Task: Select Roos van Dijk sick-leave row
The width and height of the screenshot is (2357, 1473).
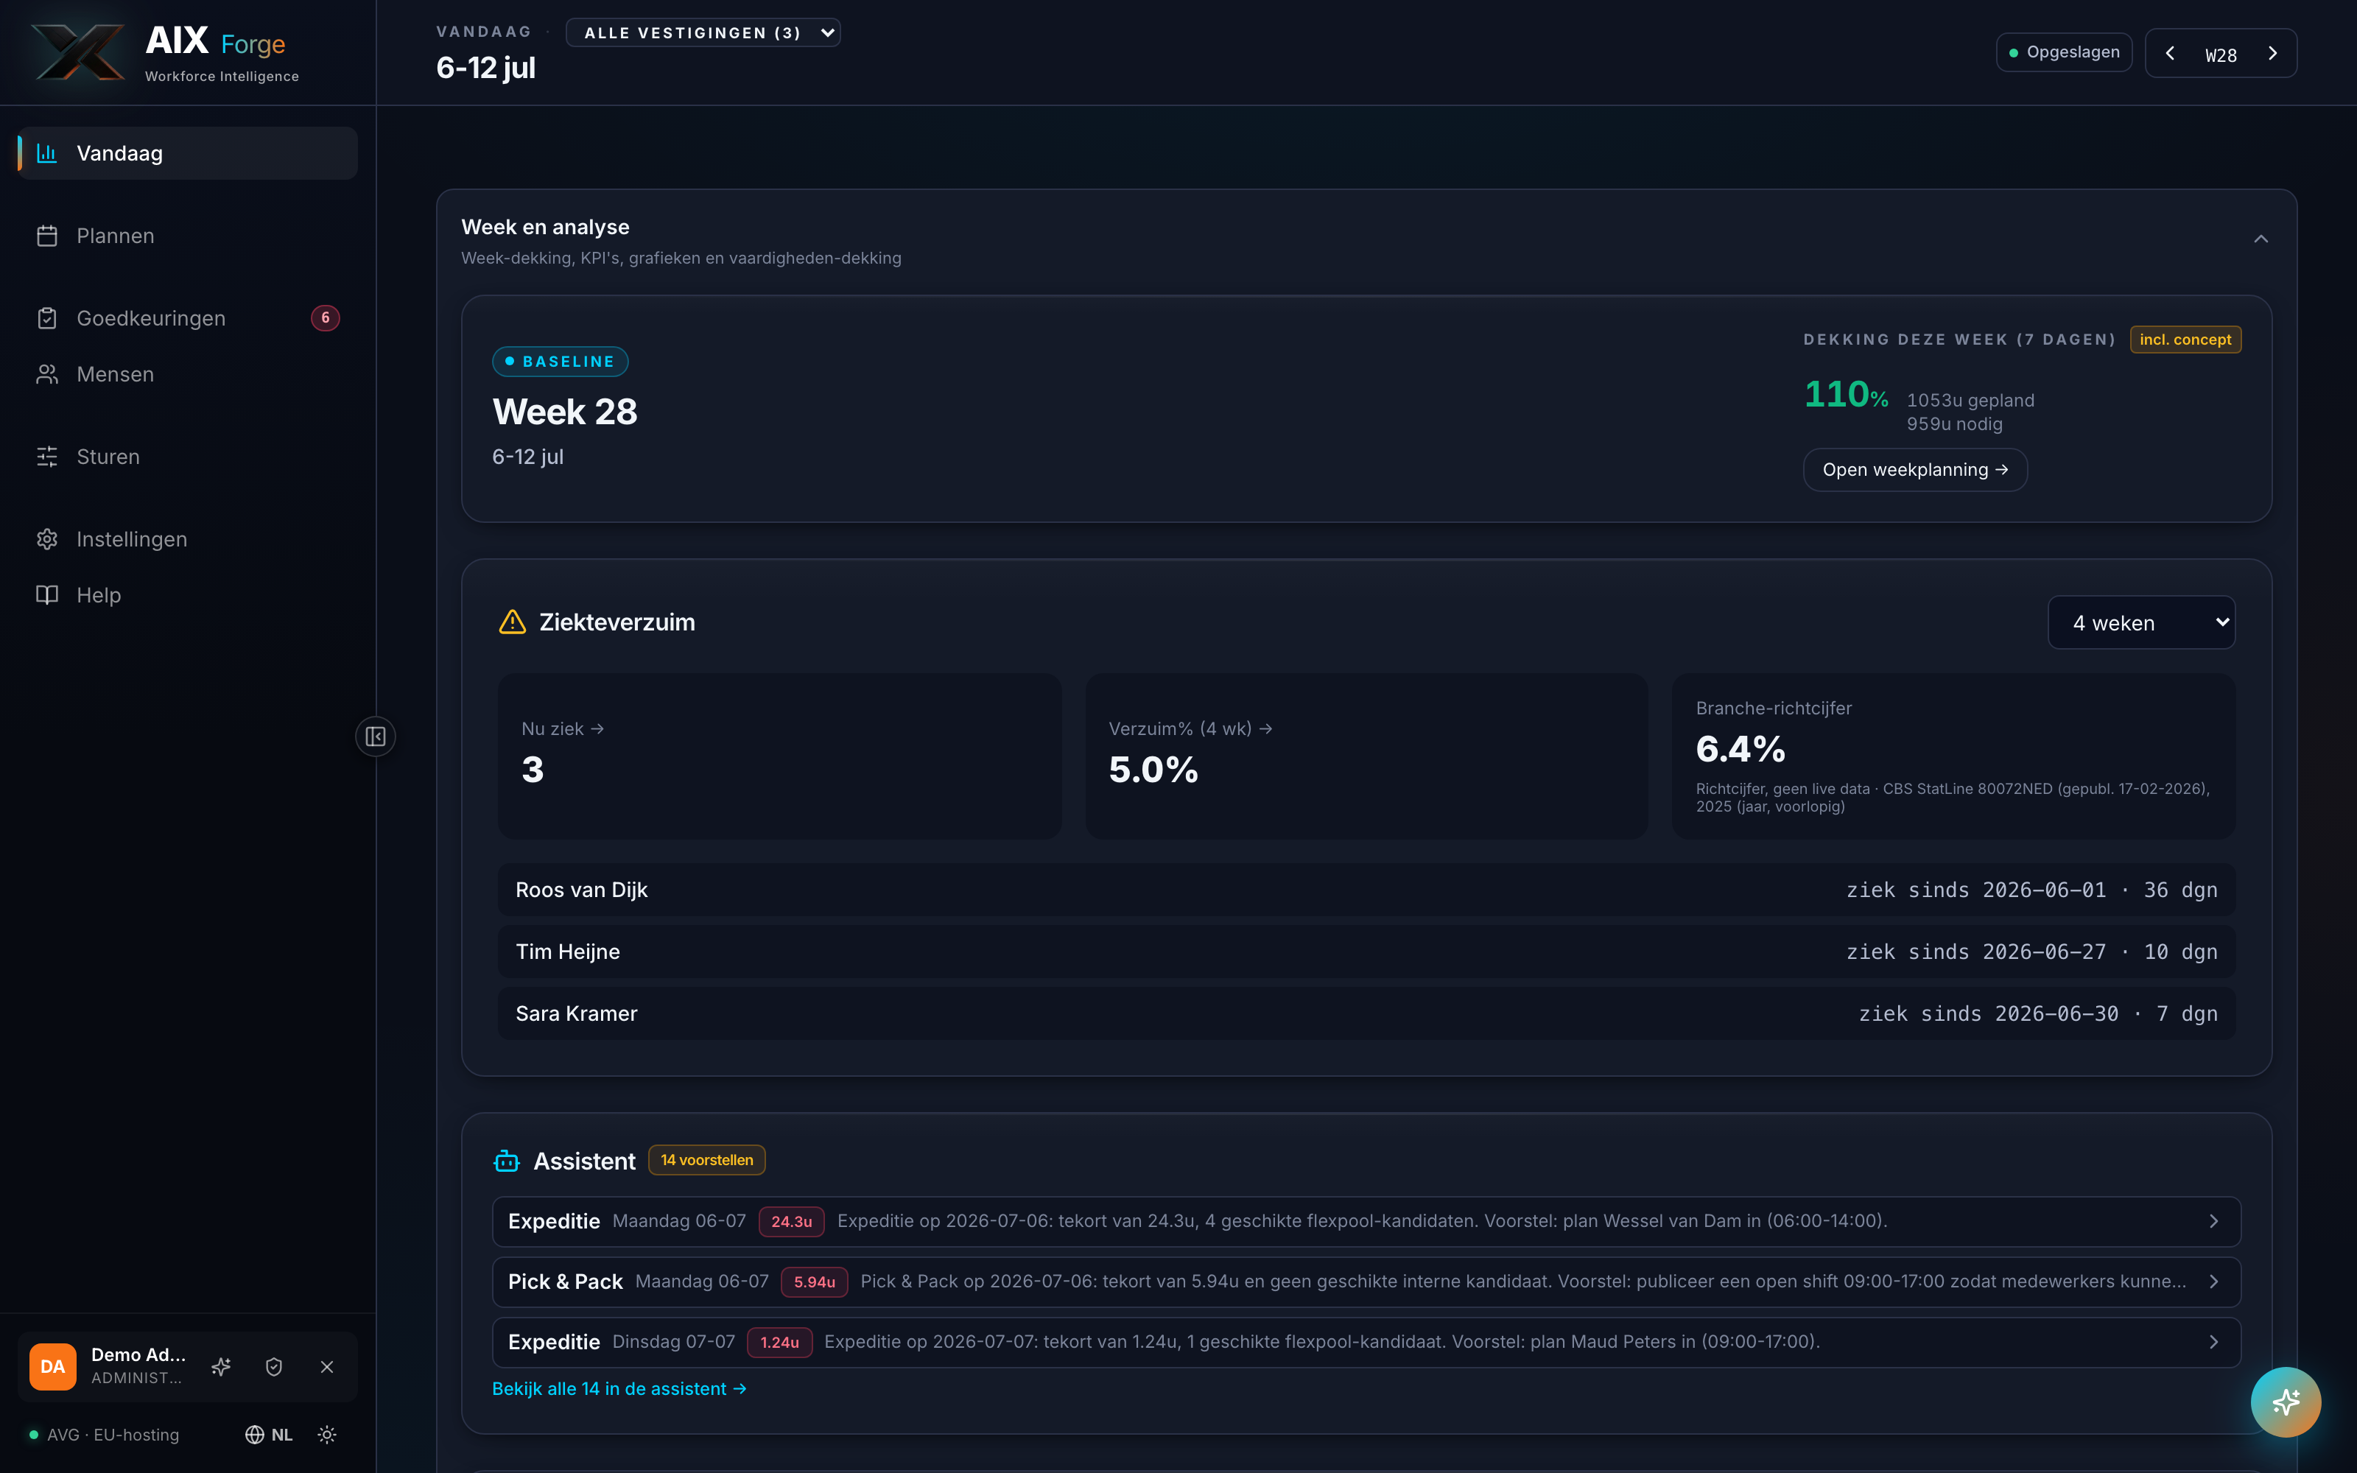Action: pyautogui.click(x=1366, y=890)
